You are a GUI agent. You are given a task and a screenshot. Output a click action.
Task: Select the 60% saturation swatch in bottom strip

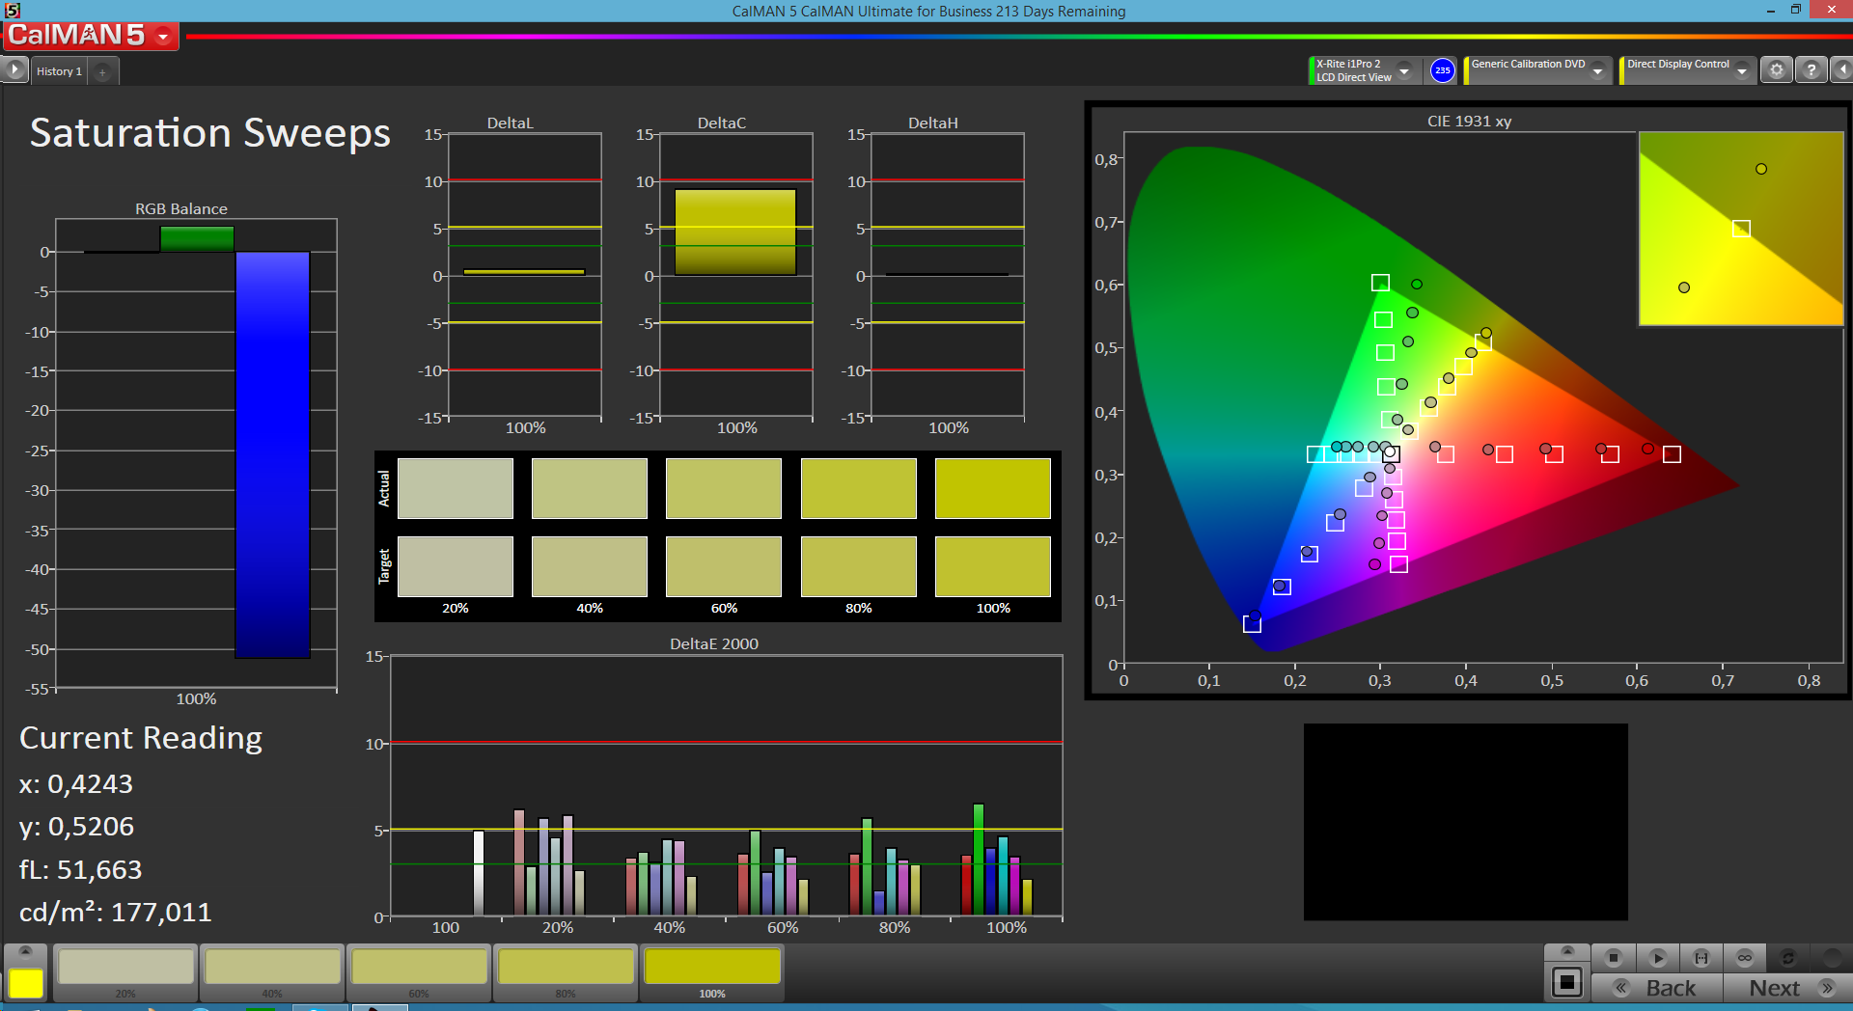point(419,972)
